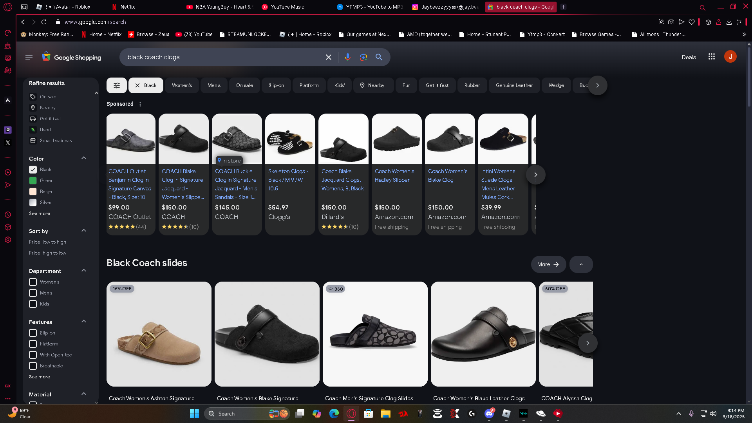The image size is (752, 423).
Task: Open Microsoft Store from taskbar
Action: 369,414
